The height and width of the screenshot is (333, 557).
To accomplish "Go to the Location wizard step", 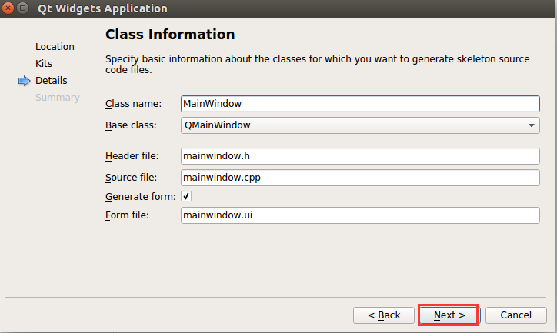I will (55, 46).
